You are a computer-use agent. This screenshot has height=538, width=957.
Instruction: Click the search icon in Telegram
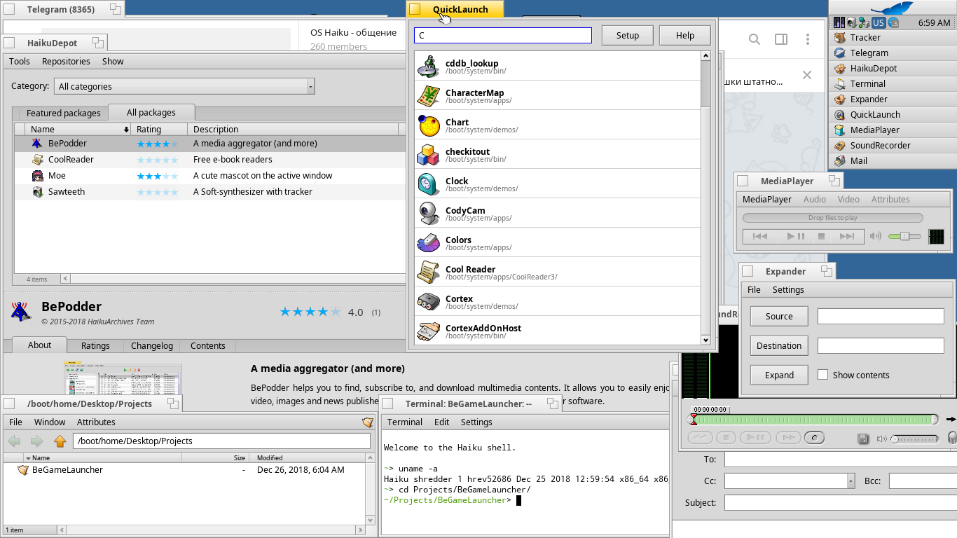tap(755, 39)
